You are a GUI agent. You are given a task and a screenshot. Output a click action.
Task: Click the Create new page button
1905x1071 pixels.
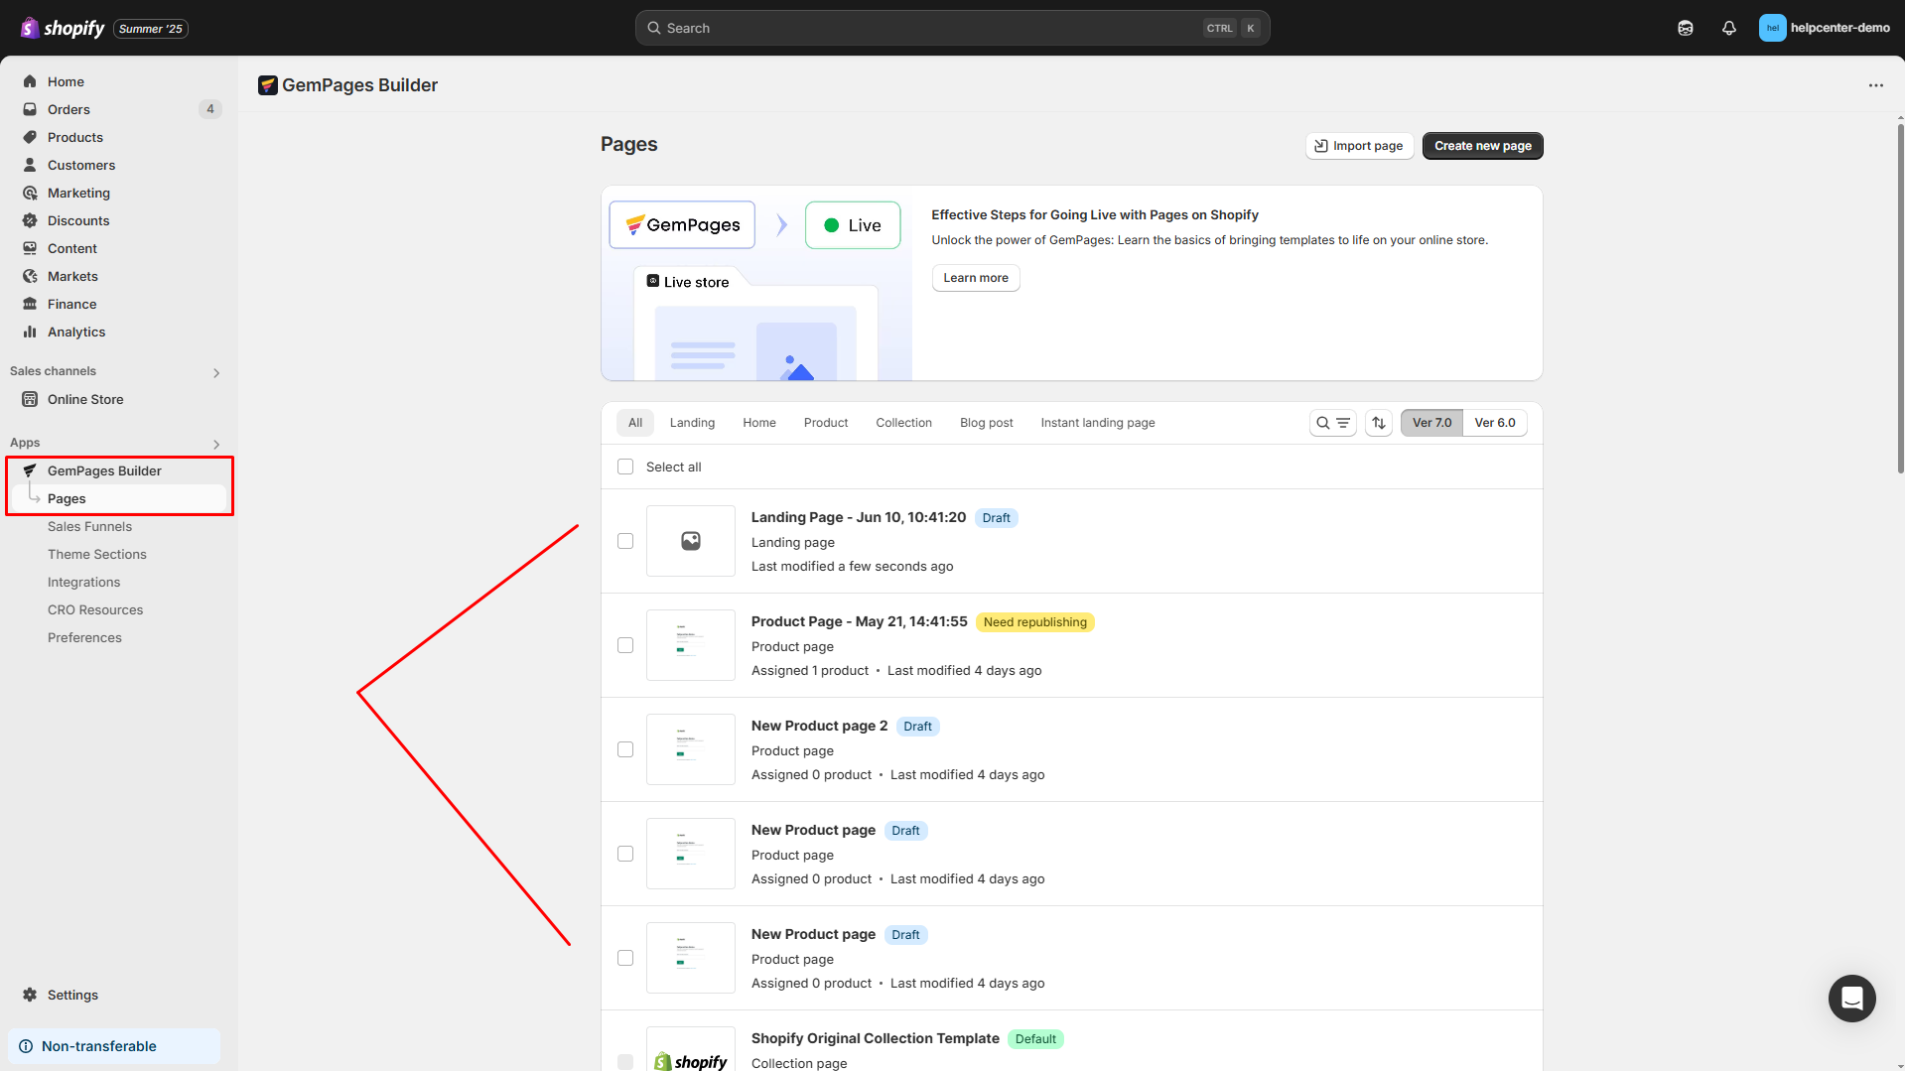(1482, 145)
